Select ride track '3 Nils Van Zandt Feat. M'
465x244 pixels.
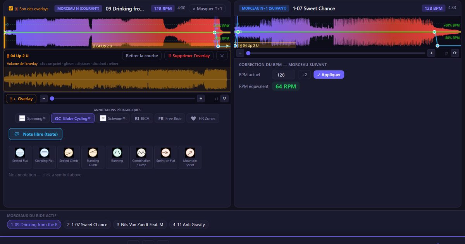point(140,225)
